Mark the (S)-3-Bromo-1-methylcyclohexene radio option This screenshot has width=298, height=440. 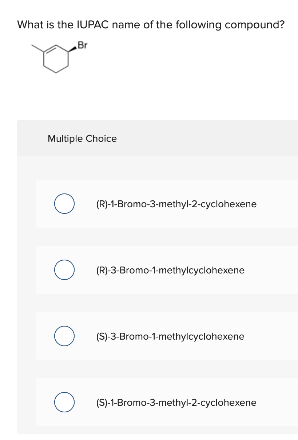point(65,336)
